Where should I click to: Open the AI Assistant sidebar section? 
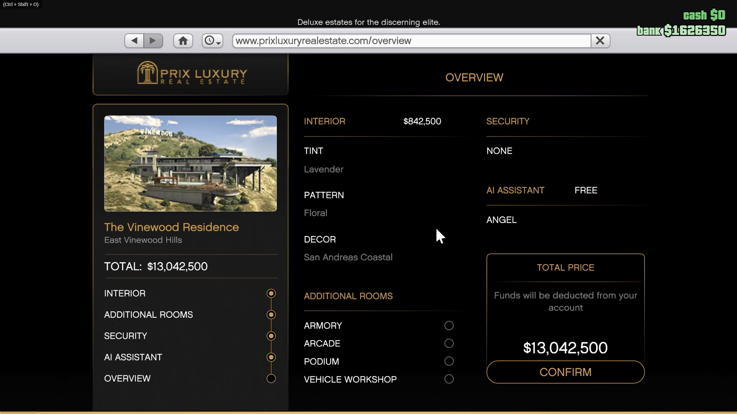[x=133, y=357]
